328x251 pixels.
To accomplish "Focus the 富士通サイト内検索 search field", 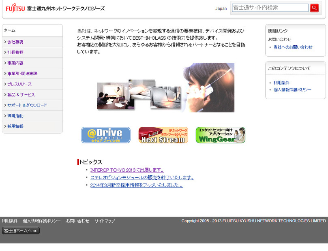I will [270, 8].
